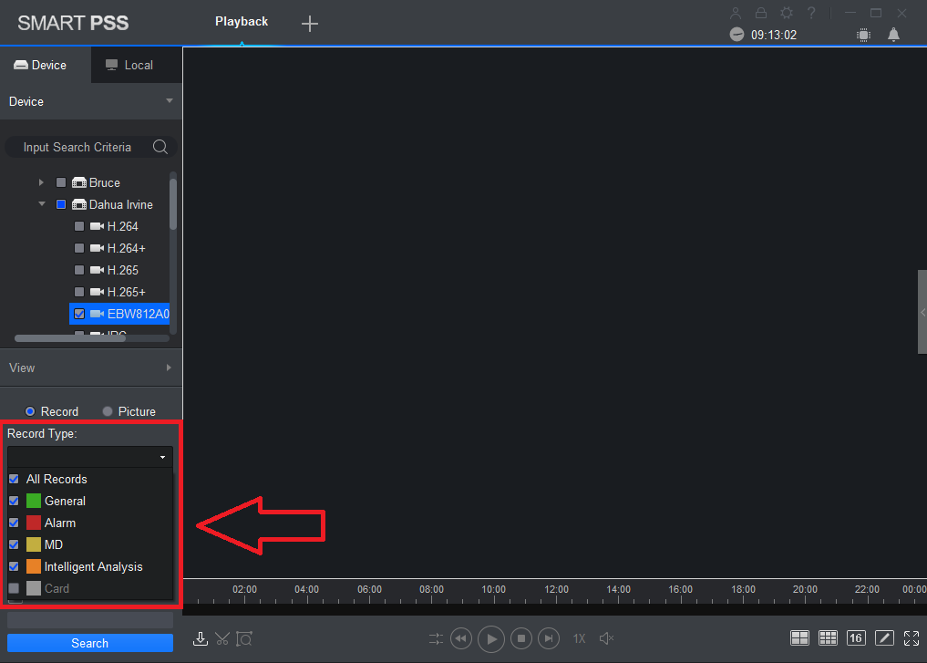Enter full screen mode
The height and width of the screenshot is (663, 927).
912,638
